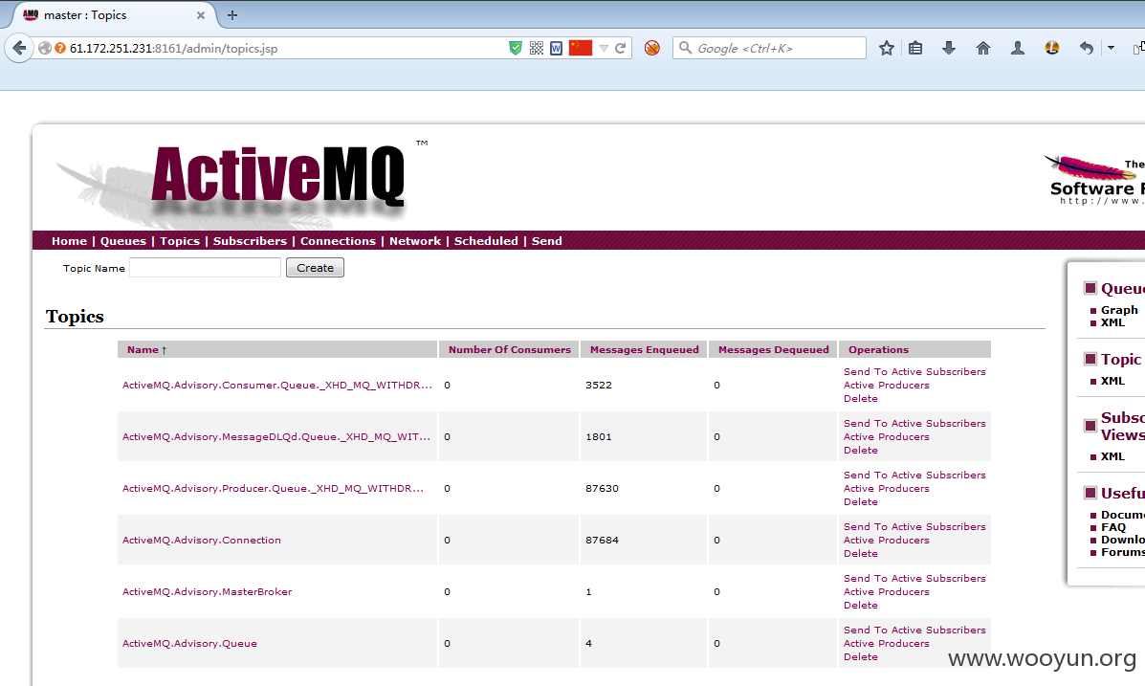
Task: View Active Producers for MessageDLQd row
Action: (x=887, y=437)
